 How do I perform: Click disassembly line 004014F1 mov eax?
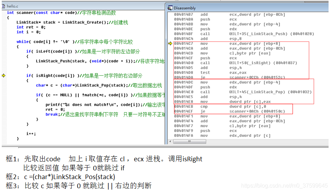click(x=227, y=116)
